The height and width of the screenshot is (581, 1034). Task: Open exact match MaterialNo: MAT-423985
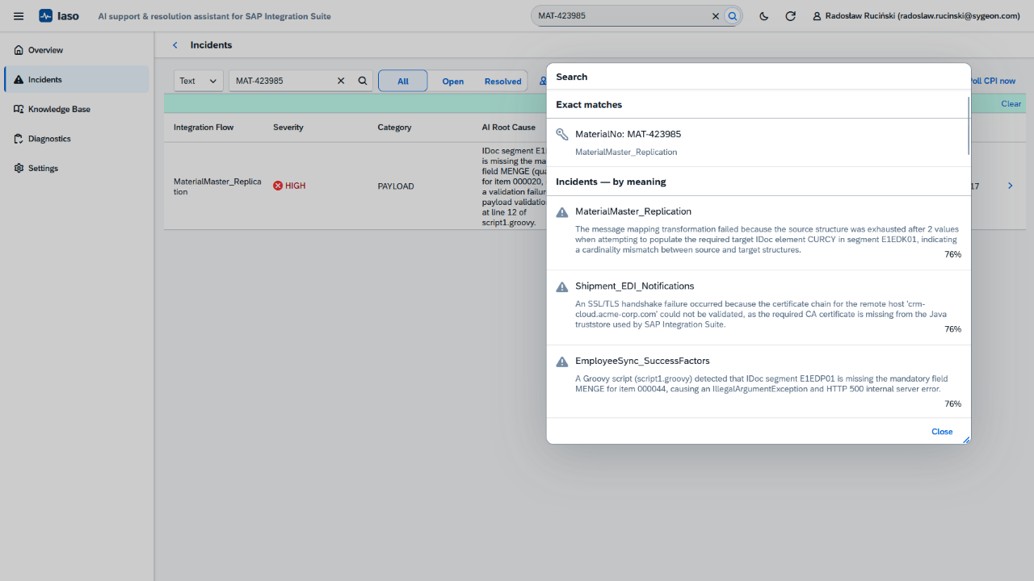(x=758, y=143)
